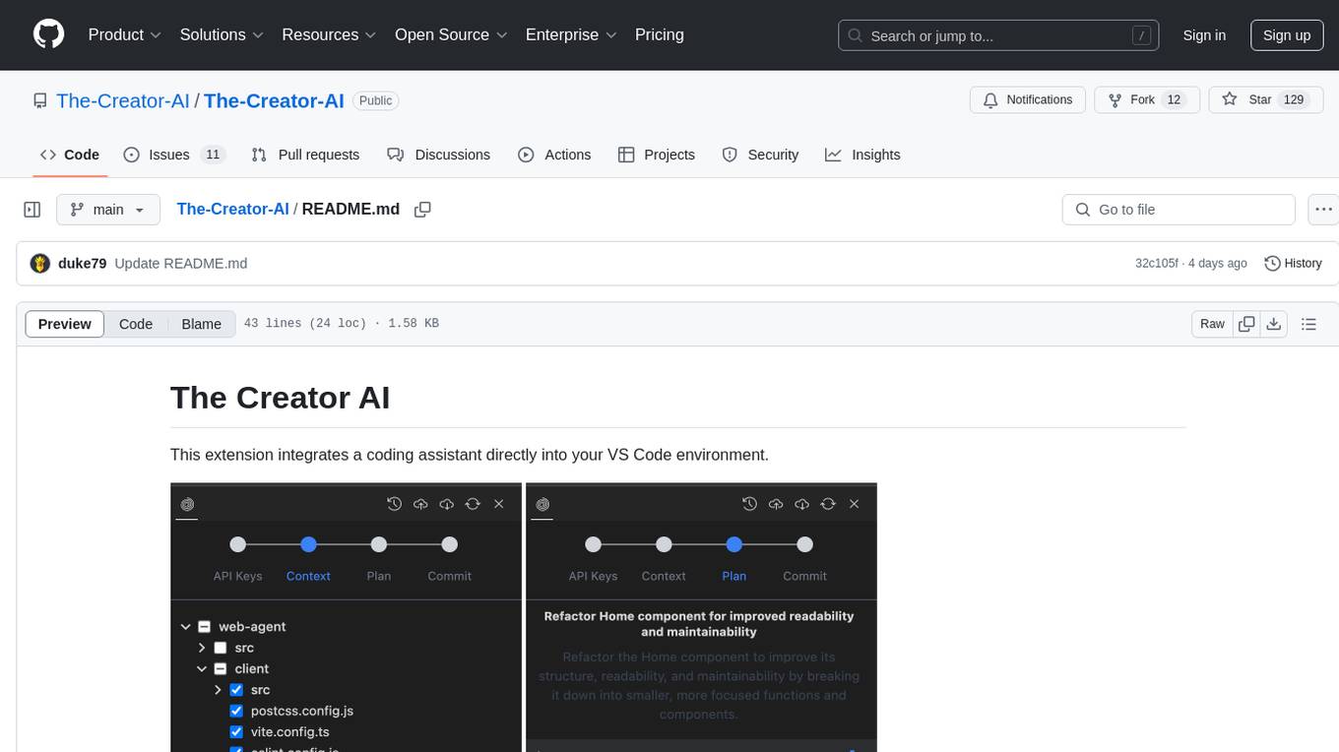Open the Insights tab
The image size is (1339, 752).
[862, 155]
